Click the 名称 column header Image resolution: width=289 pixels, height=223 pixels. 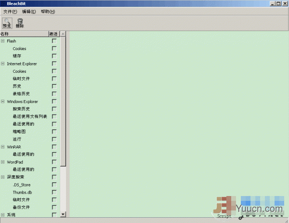pos(24,34)
